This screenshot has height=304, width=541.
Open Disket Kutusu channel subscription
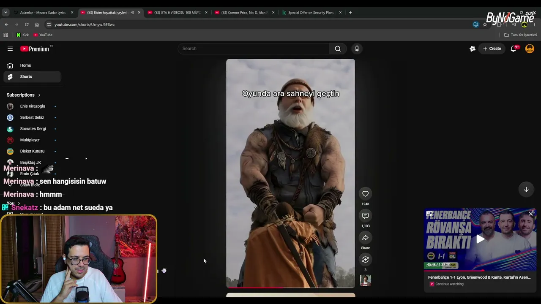coord(33,151)
